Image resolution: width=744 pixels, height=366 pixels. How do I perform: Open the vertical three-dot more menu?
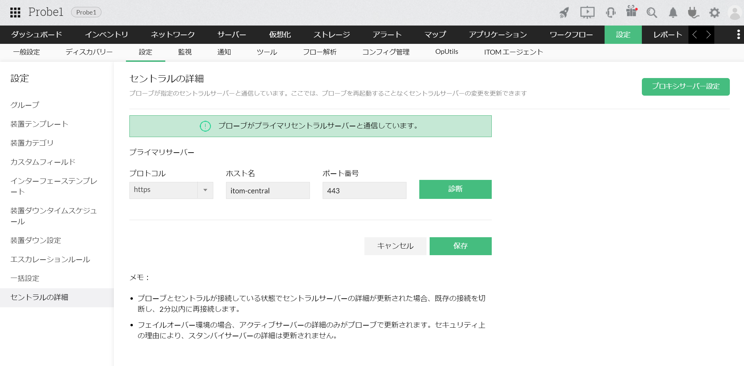coord(738,35)
